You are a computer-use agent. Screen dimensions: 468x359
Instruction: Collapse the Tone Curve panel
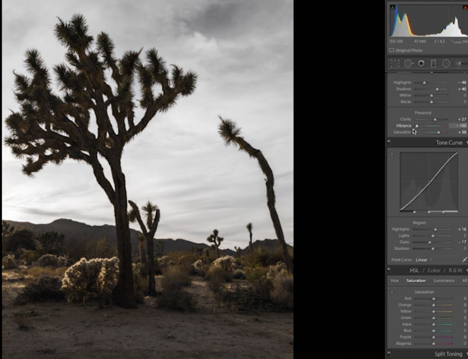coord(466,143)
